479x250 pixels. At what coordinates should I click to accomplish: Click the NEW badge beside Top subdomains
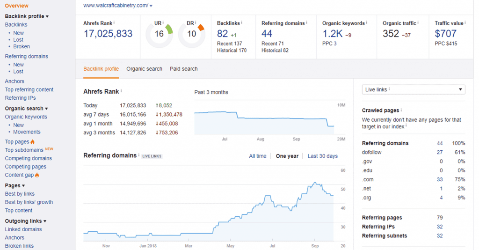point(49,149)
